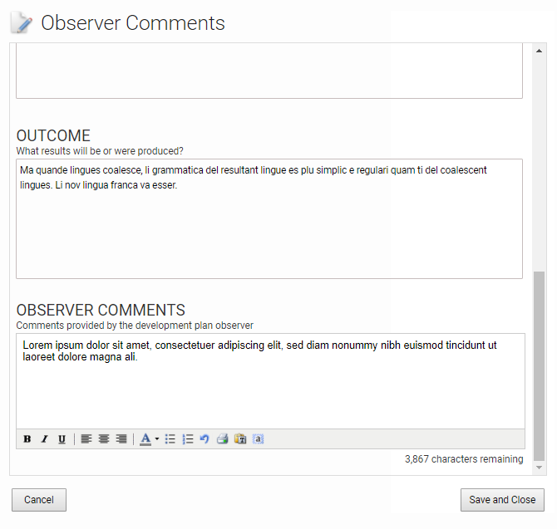Image resolution: width=557 pixels, height=529 pixels.
Task: Toggle bold formatting in the observer comments editor
Action: click(27, 438)
